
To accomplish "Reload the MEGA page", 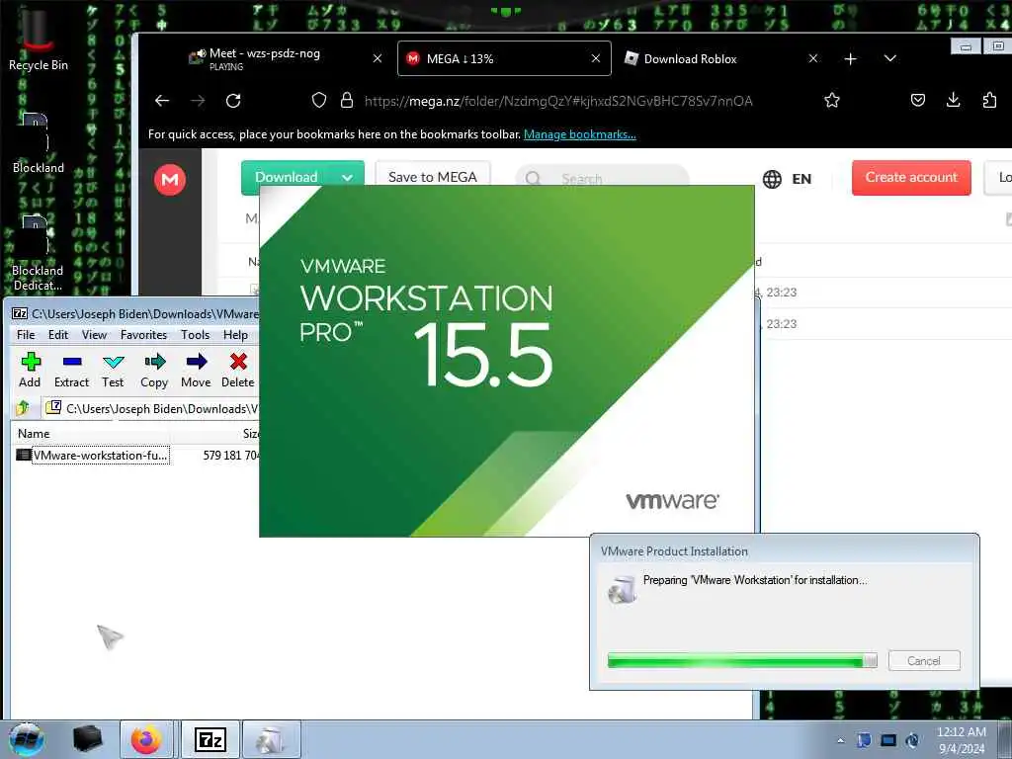I will [233, 101].
